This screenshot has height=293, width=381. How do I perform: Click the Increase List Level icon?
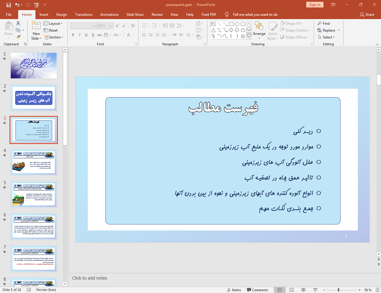tap(172, 26)
